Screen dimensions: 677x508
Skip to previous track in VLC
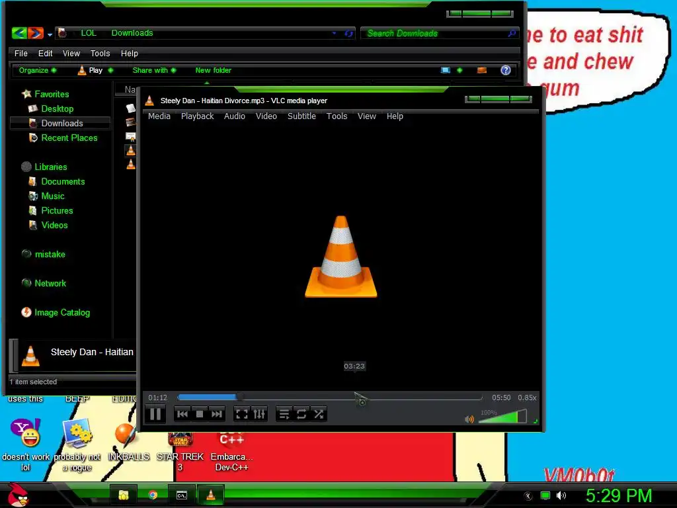point(182,414)
